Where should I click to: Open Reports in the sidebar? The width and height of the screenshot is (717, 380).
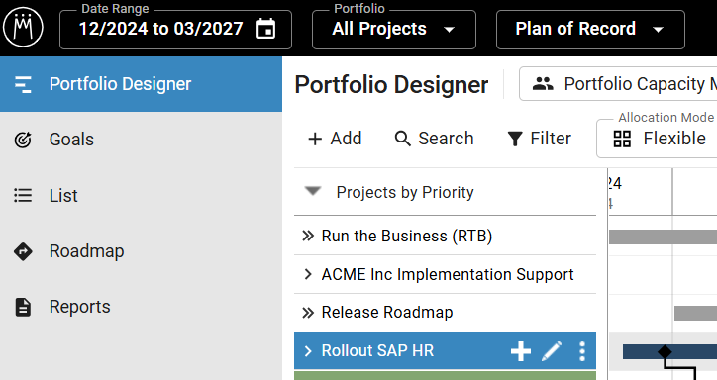[141, 307]
